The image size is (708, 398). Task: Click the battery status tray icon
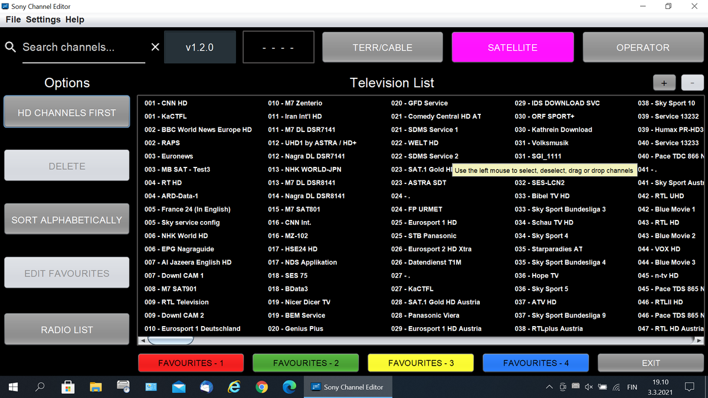(602, 387)
